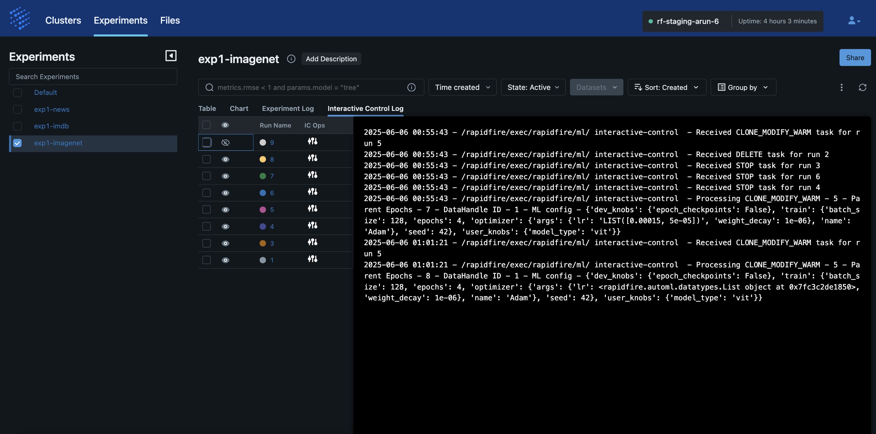Show hidden run 9
Viewport: 876px width, 434px height.
[x=225, y=142]
